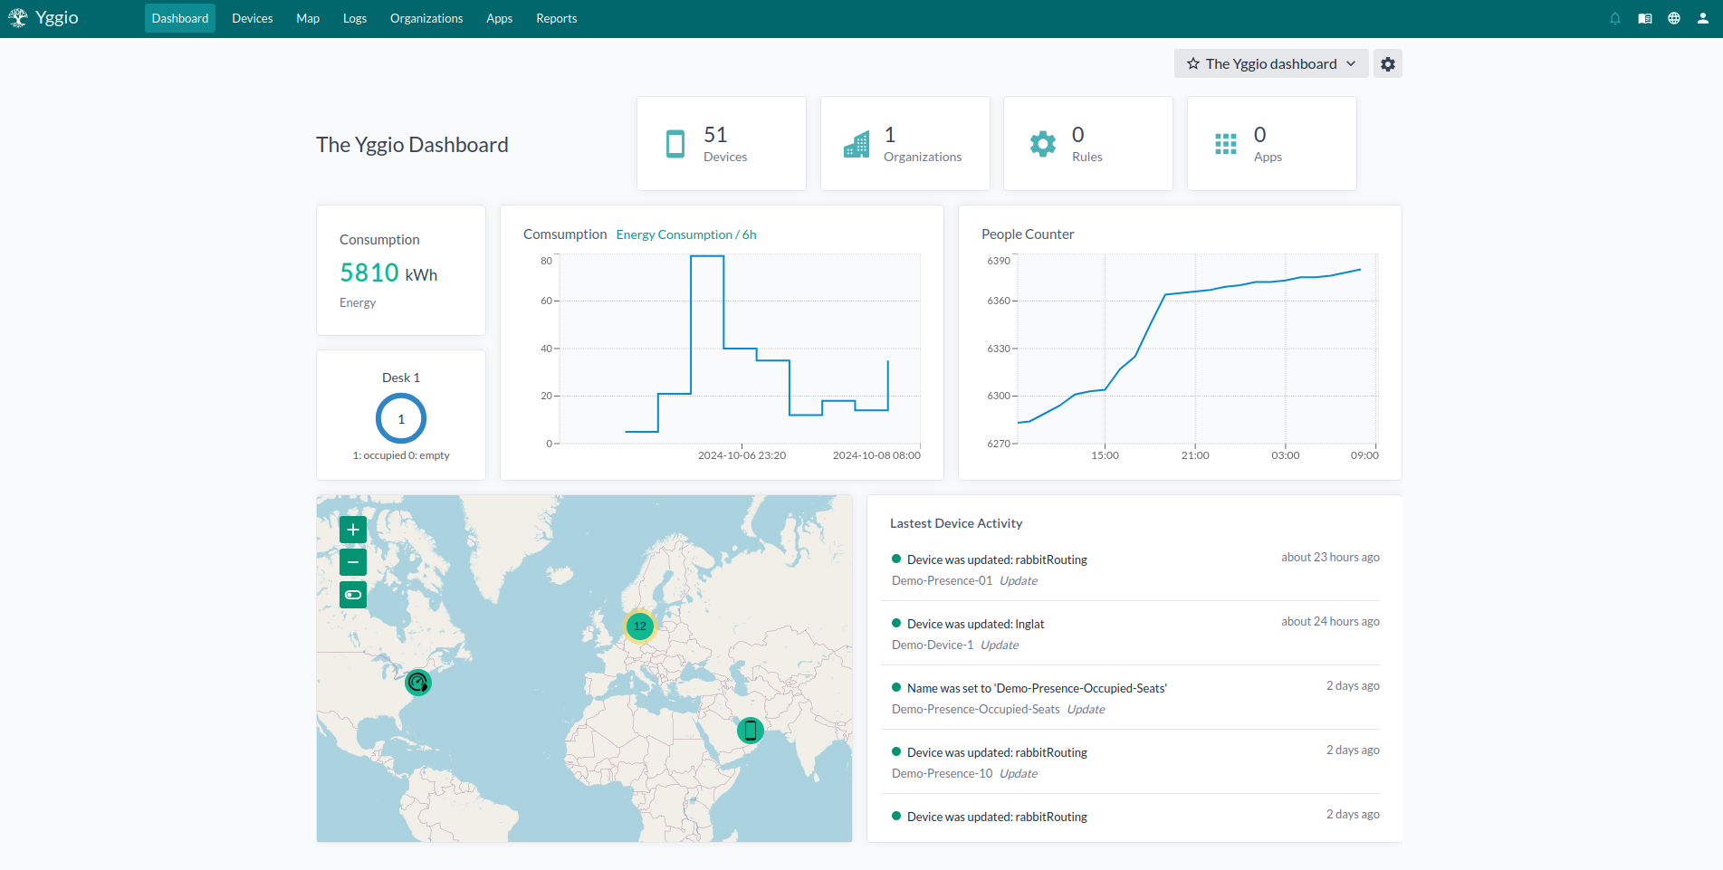
Task: Click the 51 Devices card
Action: pos(722,144)
